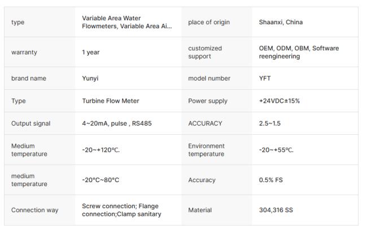Select the "+24VDC±15%" power value
Image resolution: width=367 pixels, height=229 pixels.
(280, 101)
